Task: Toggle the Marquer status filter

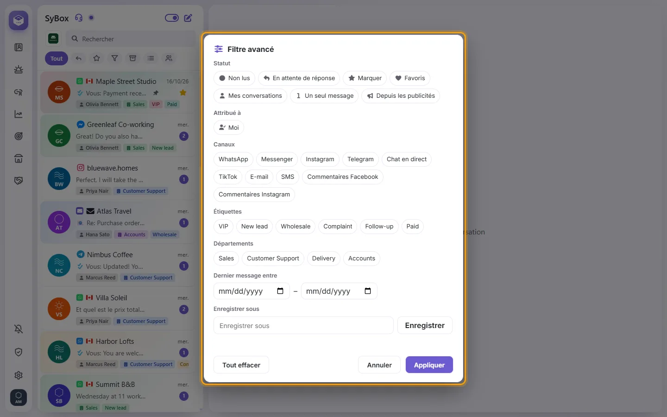Action: pyautogui.click(x=365, y=78)
